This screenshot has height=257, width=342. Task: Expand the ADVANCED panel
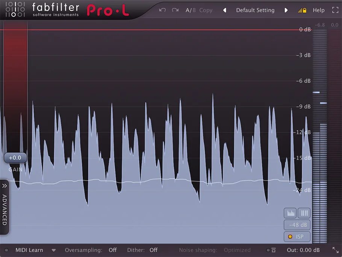[x=5, y=207]
